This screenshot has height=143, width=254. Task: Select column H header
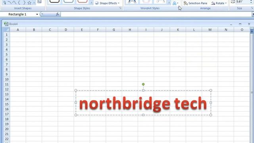click(130, 30)
